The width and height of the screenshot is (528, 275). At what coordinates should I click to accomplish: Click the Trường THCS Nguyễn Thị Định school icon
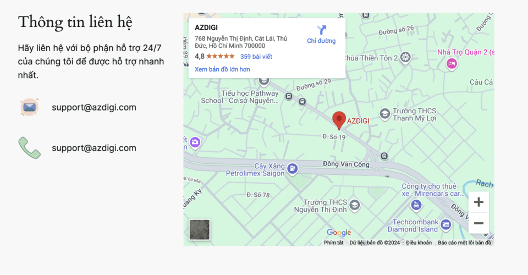click(354, 205)
